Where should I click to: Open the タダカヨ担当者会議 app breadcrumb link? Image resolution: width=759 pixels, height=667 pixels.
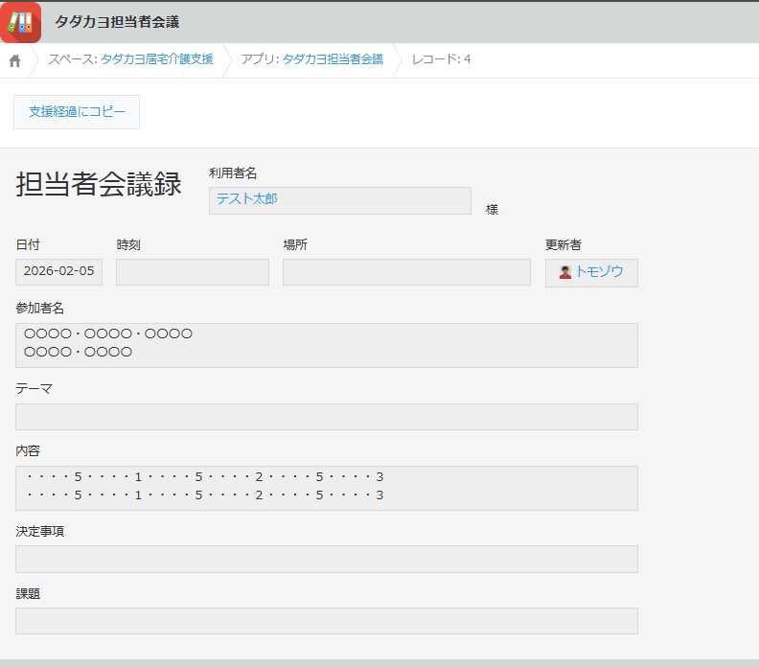point(332,59)
